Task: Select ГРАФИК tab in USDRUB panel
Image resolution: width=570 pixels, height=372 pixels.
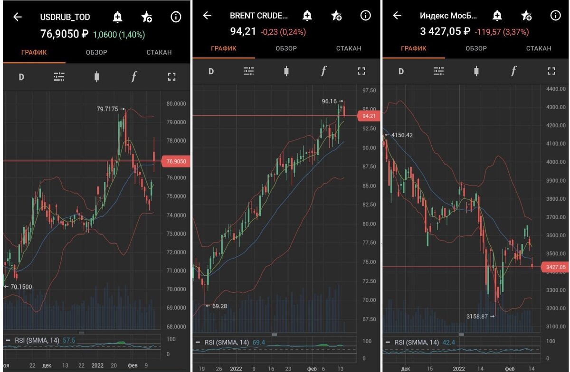Action: [34, 52]
